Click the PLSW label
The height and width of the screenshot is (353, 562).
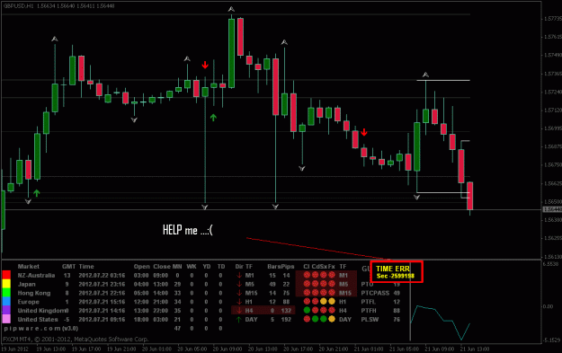[x=370, y=320]
